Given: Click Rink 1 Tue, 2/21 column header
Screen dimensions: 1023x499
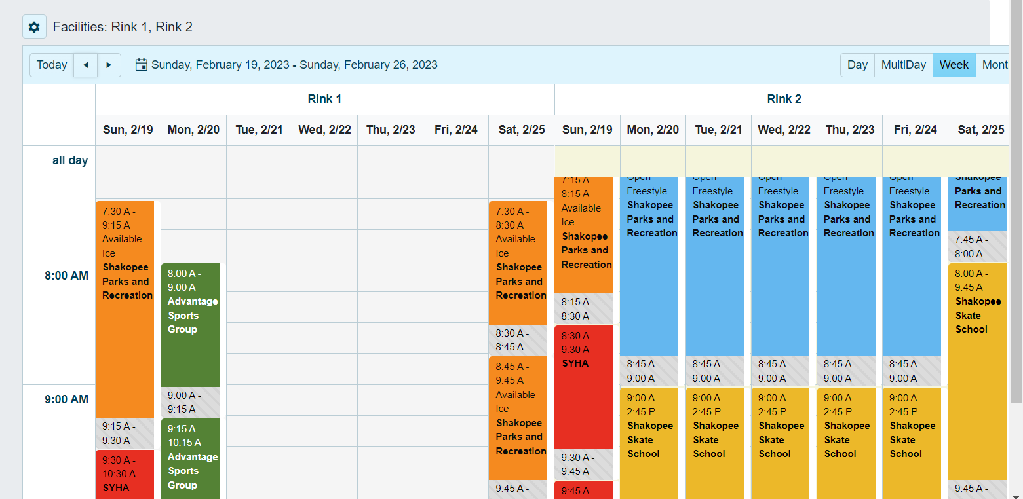Looking at the screenshot, I should pos(259,130).
